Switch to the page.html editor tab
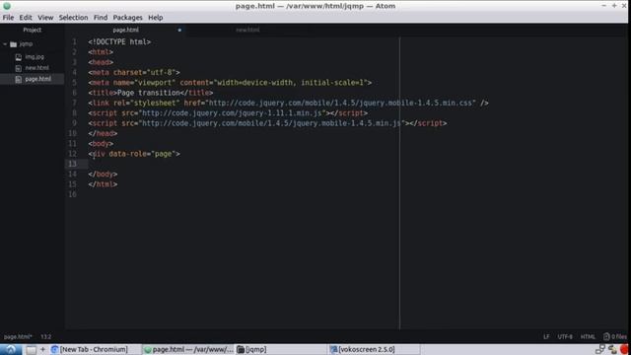 (x=125, y=30)
